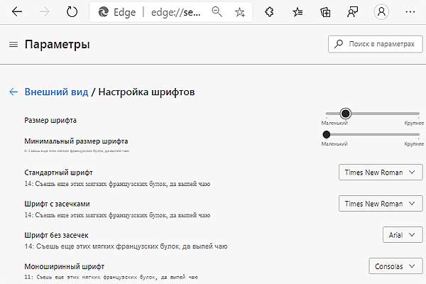Click the Минимальный размер шрифта label
This screenshot has width=426, height=284.
(76, 141)
